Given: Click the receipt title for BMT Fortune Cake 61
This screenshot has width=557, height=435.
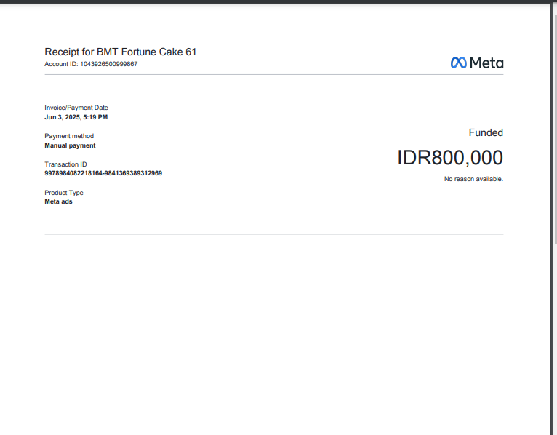Looking at the screenshot, I should [121, 52].
